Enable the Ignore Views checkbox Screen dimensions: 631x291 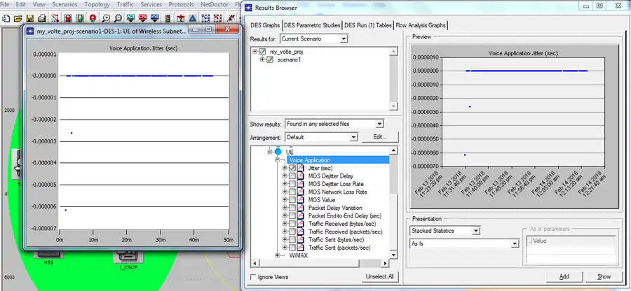[x=253, y=277]
